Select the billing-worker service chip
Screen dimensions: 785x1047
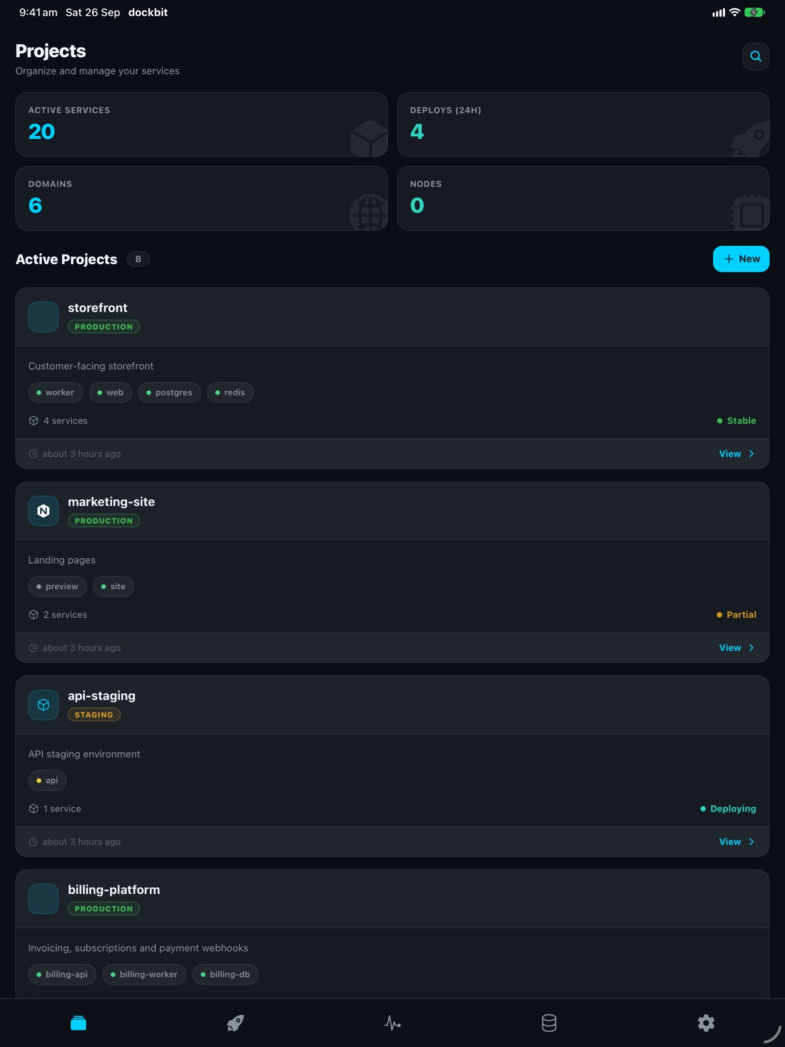point(144,975)
